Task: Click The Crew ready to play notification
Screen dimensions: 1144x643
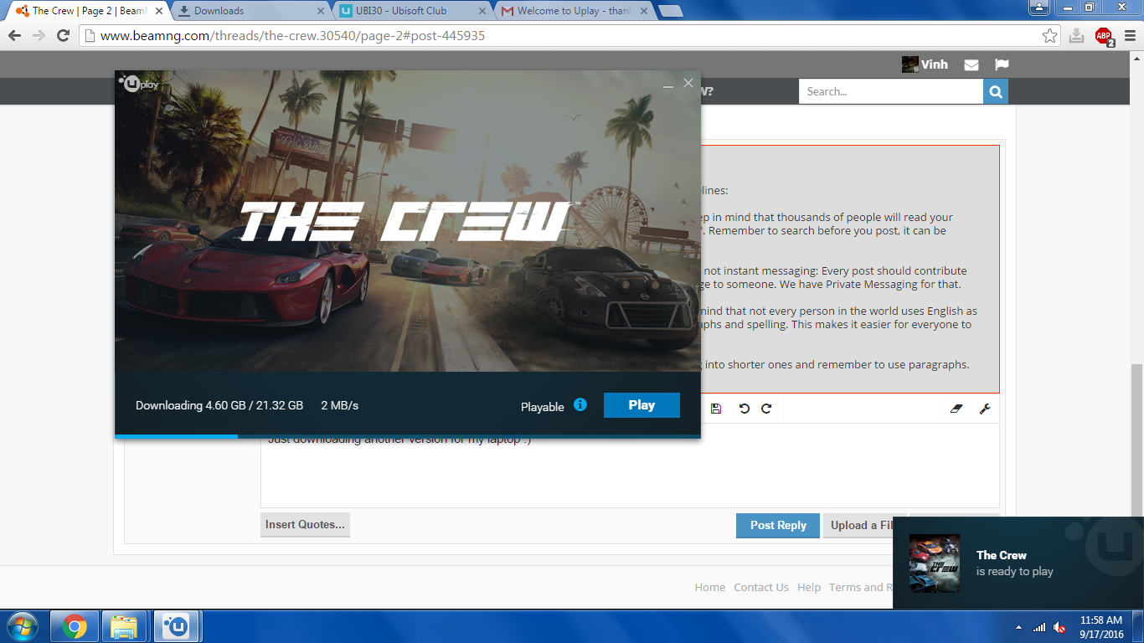Action: click(x=1018, y=563)
